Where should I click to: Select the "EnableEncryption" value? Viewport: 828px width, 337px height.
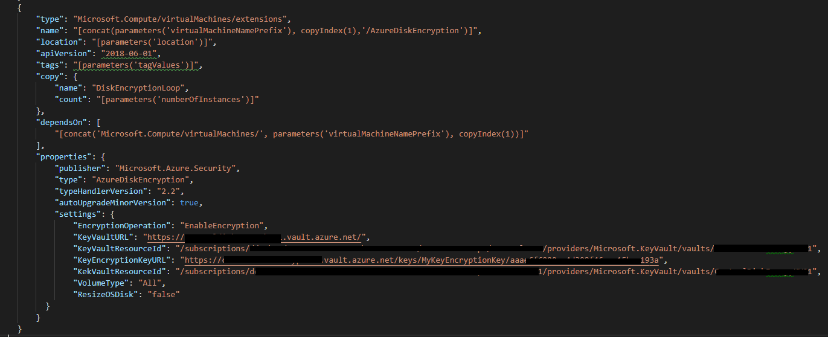(223, 226)
